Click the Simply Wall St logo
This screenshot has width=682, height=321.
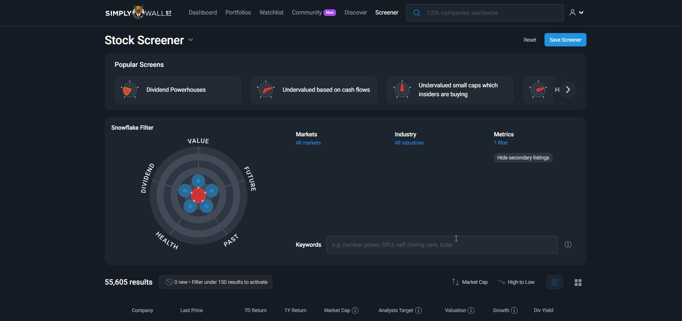click(x=138, y=13)
